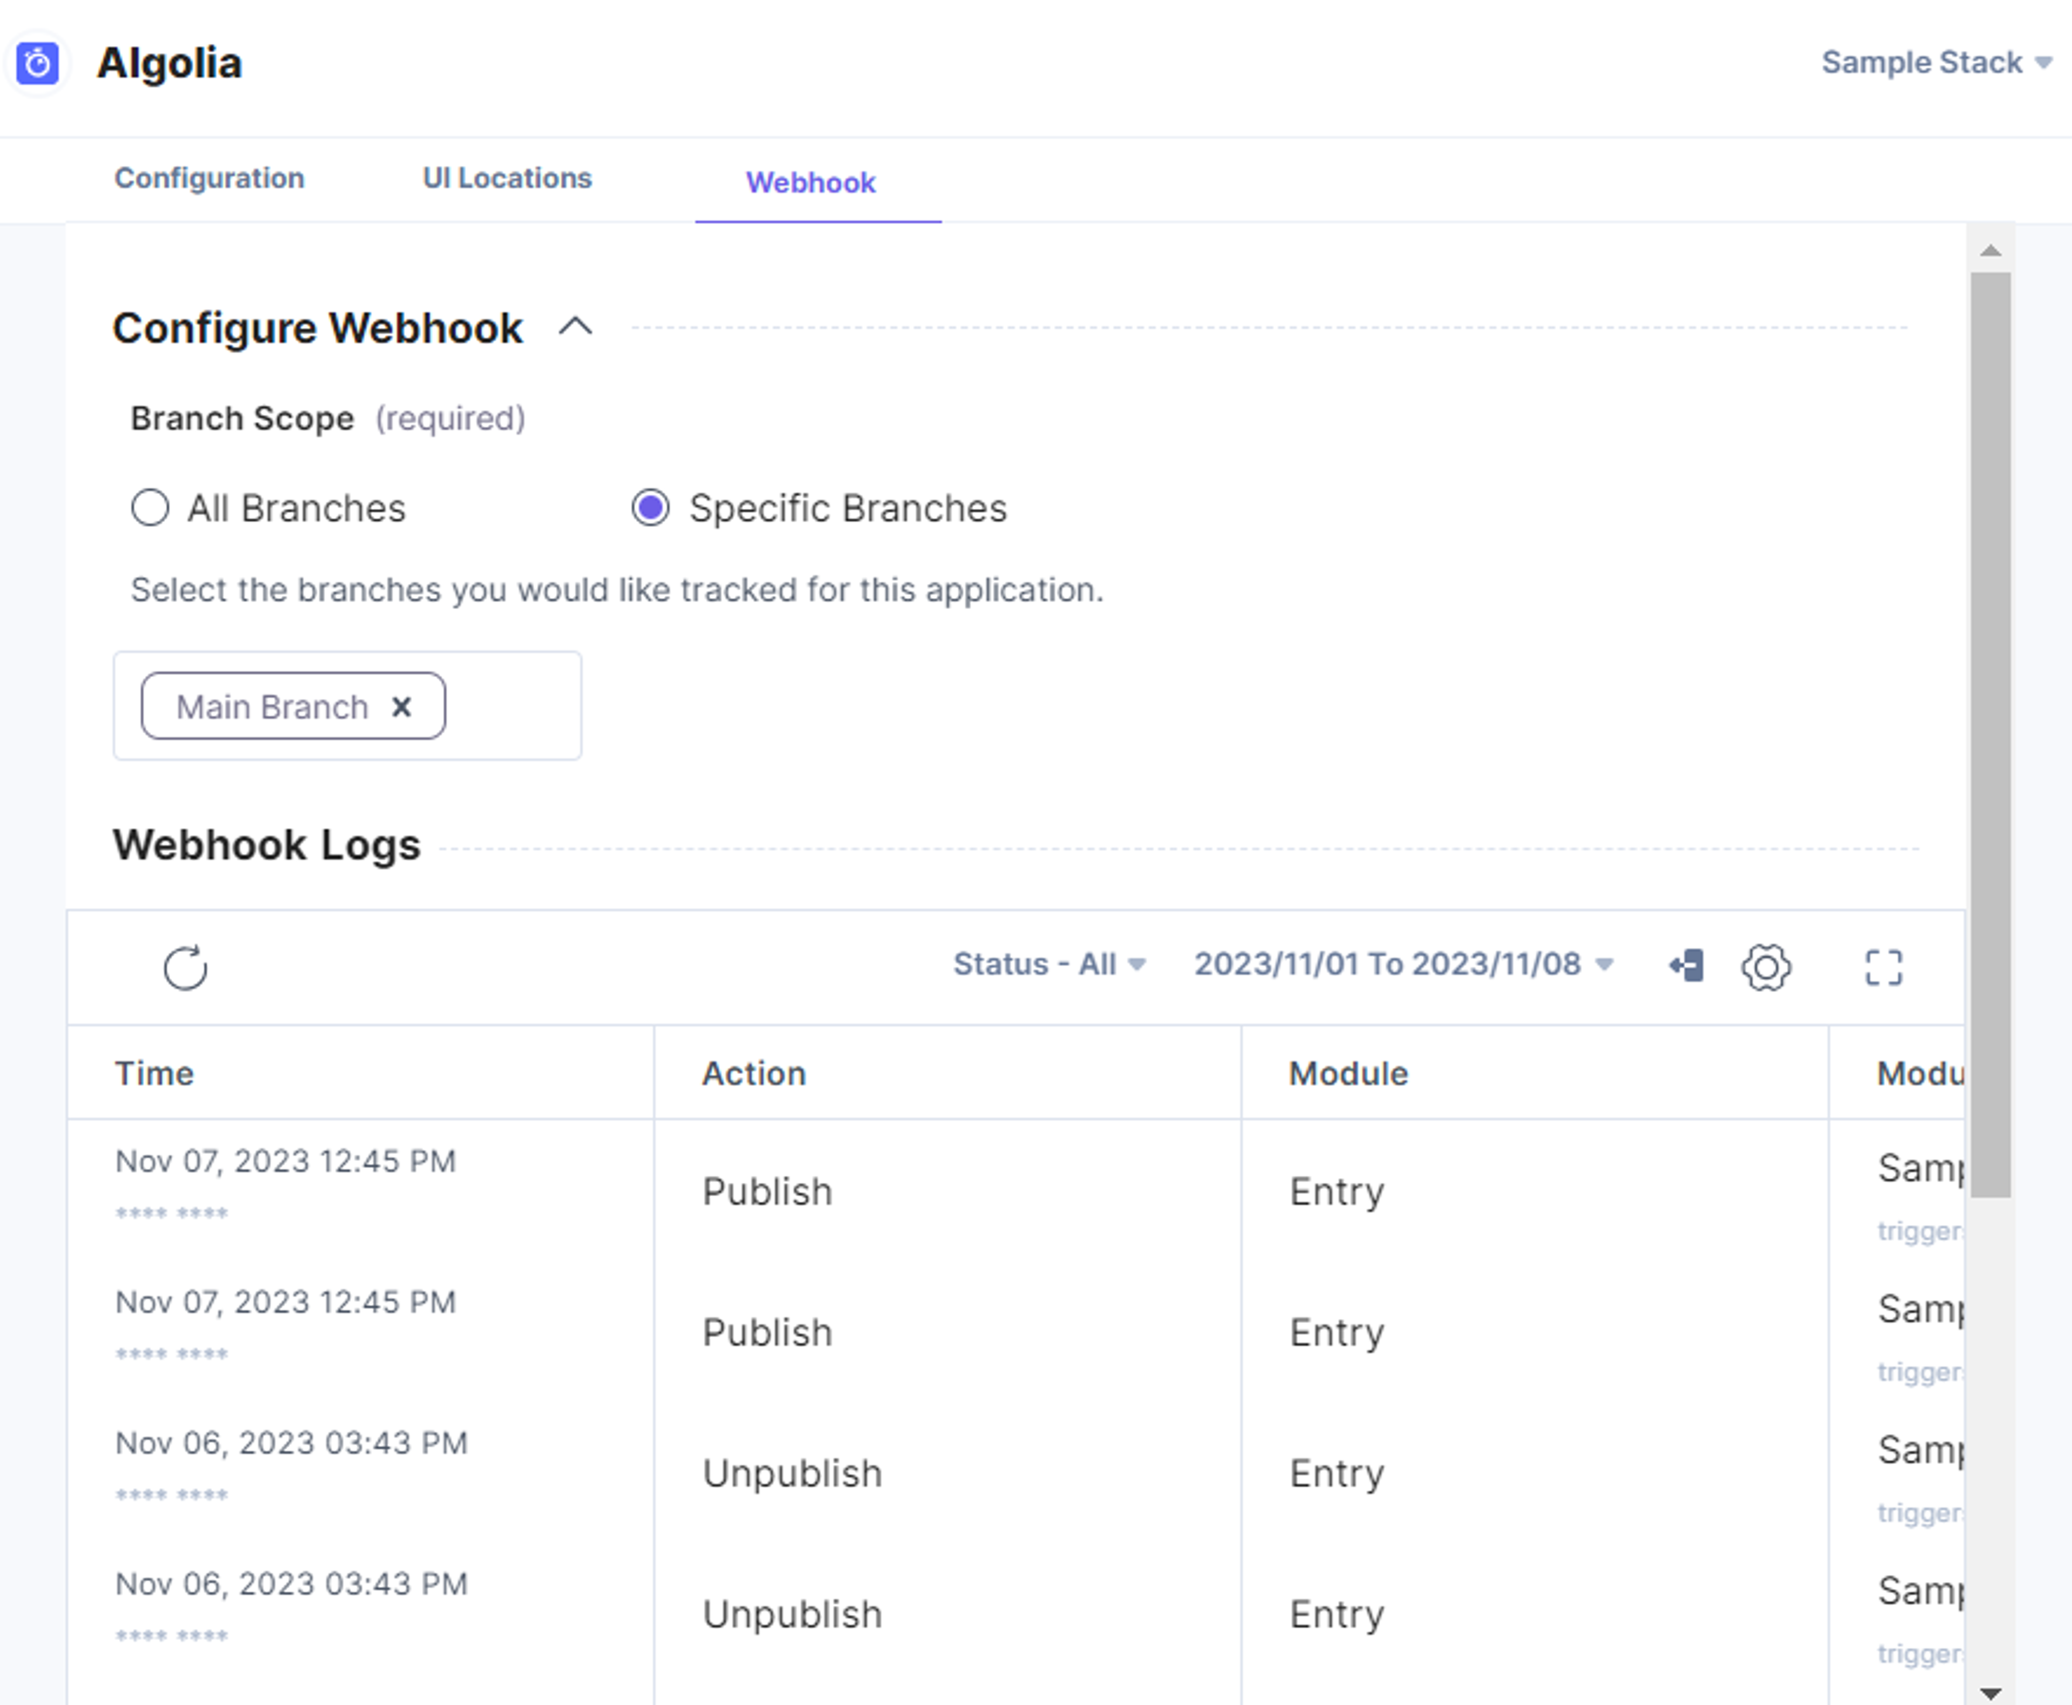
Task: Switch to the Configuration tab
Action: tap(209, 179)
